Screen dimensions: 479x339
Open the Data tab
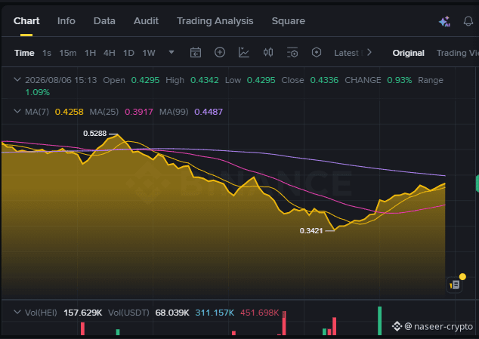tap(104, 21)
